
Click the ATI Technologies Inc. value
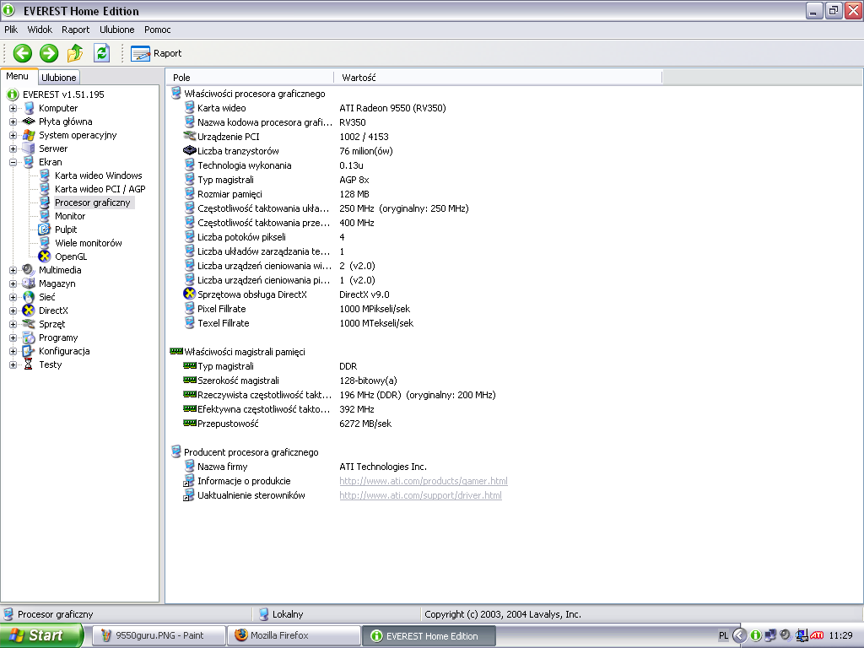[383, 467]
